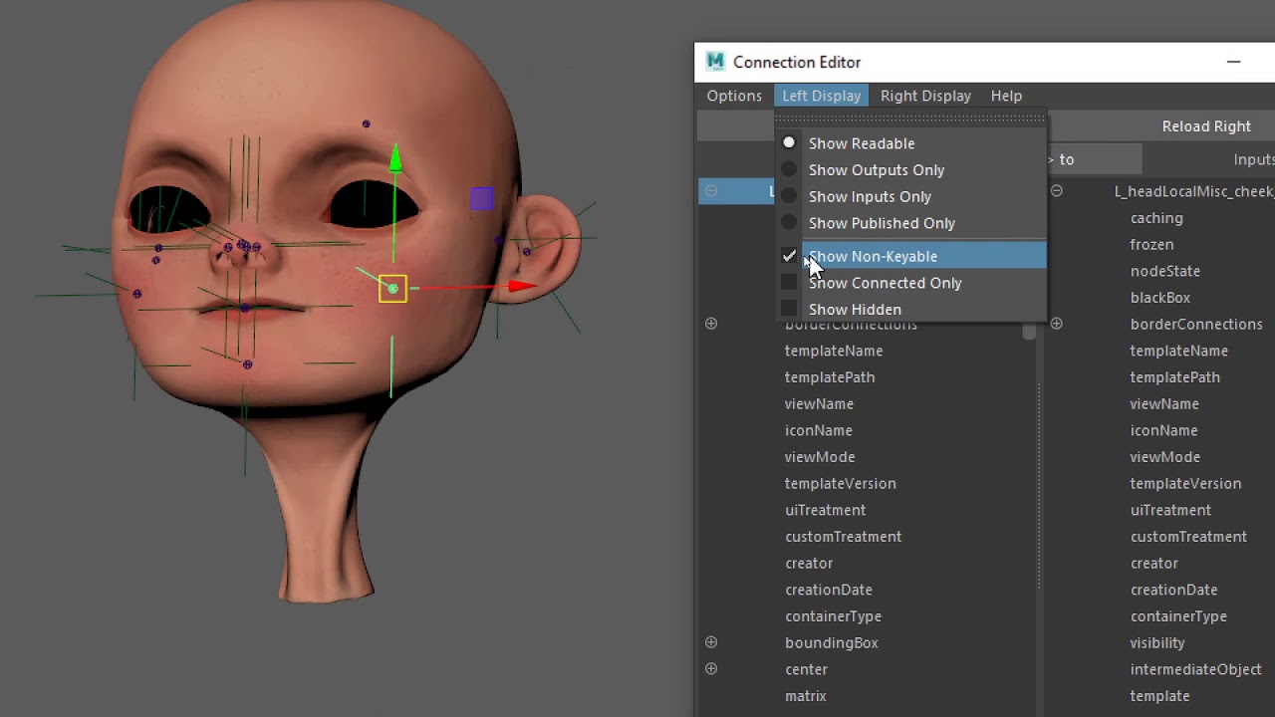Select visibility attribute in right column
This screenshot has width=1275, height=717.
point(1156,643)
